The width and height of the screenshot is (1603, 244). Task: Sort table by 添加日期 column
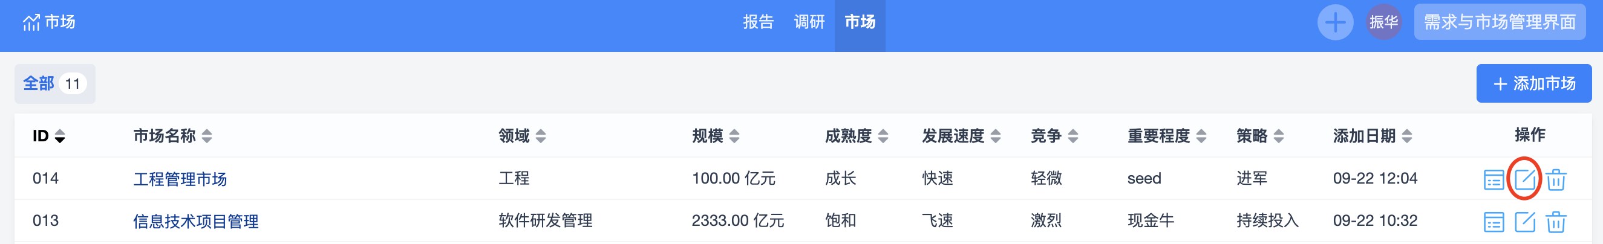pyautogui.click(x=1372, y=136)
